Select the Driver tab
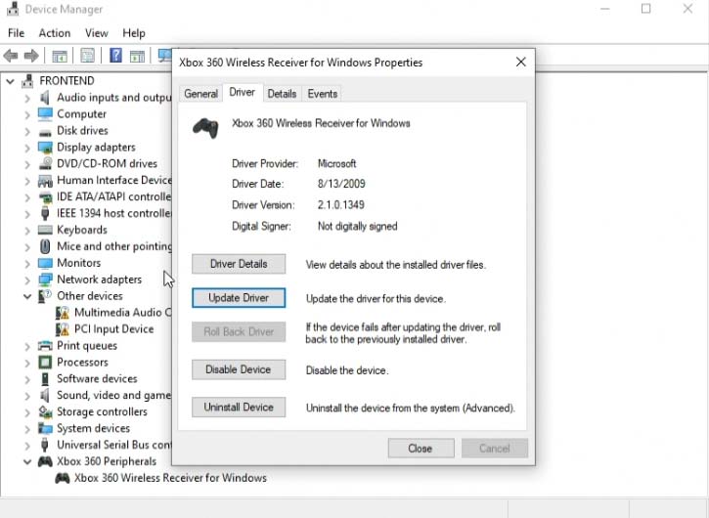This screenshot has height=518, width=709. point(243,92)
